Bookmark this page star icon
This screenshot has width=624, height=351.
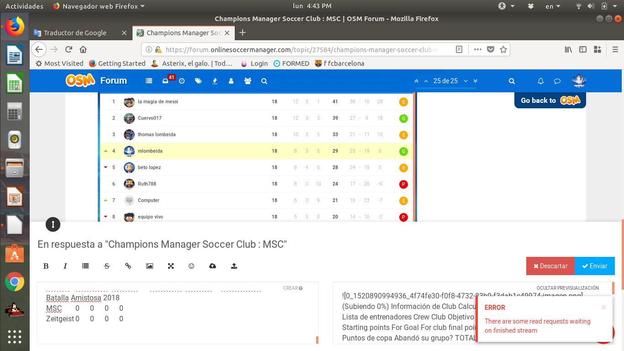(x=503, y=49)
